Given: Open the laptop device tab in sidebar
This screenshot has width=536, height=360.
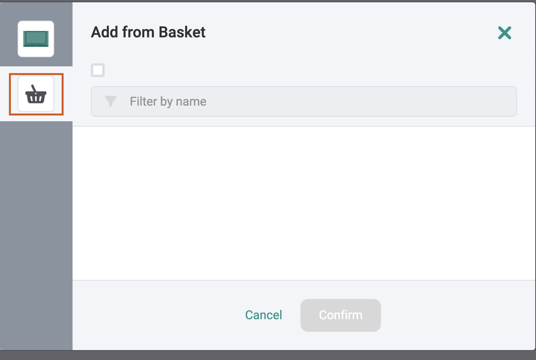Looking at the screenshot, I should click(36, 39).
